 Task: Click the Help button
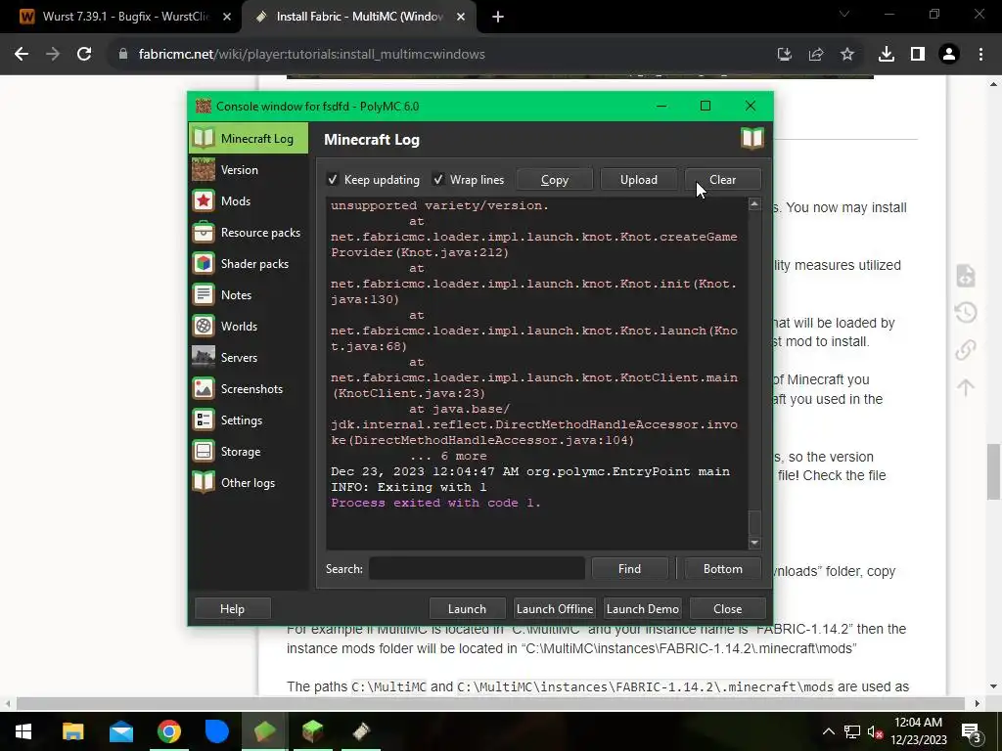point(232,608)
